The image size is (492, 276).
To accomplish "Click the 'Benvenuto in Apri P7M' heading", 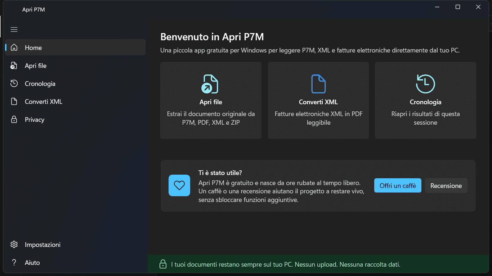I will [212, 37].
